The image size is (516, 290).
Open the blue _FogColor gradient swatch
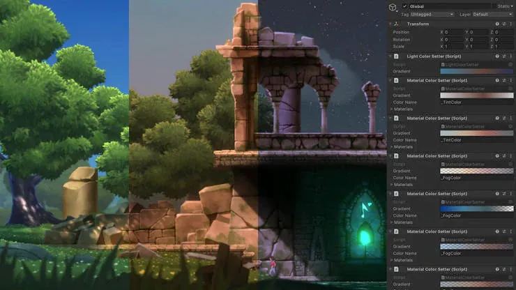point(476,208)
